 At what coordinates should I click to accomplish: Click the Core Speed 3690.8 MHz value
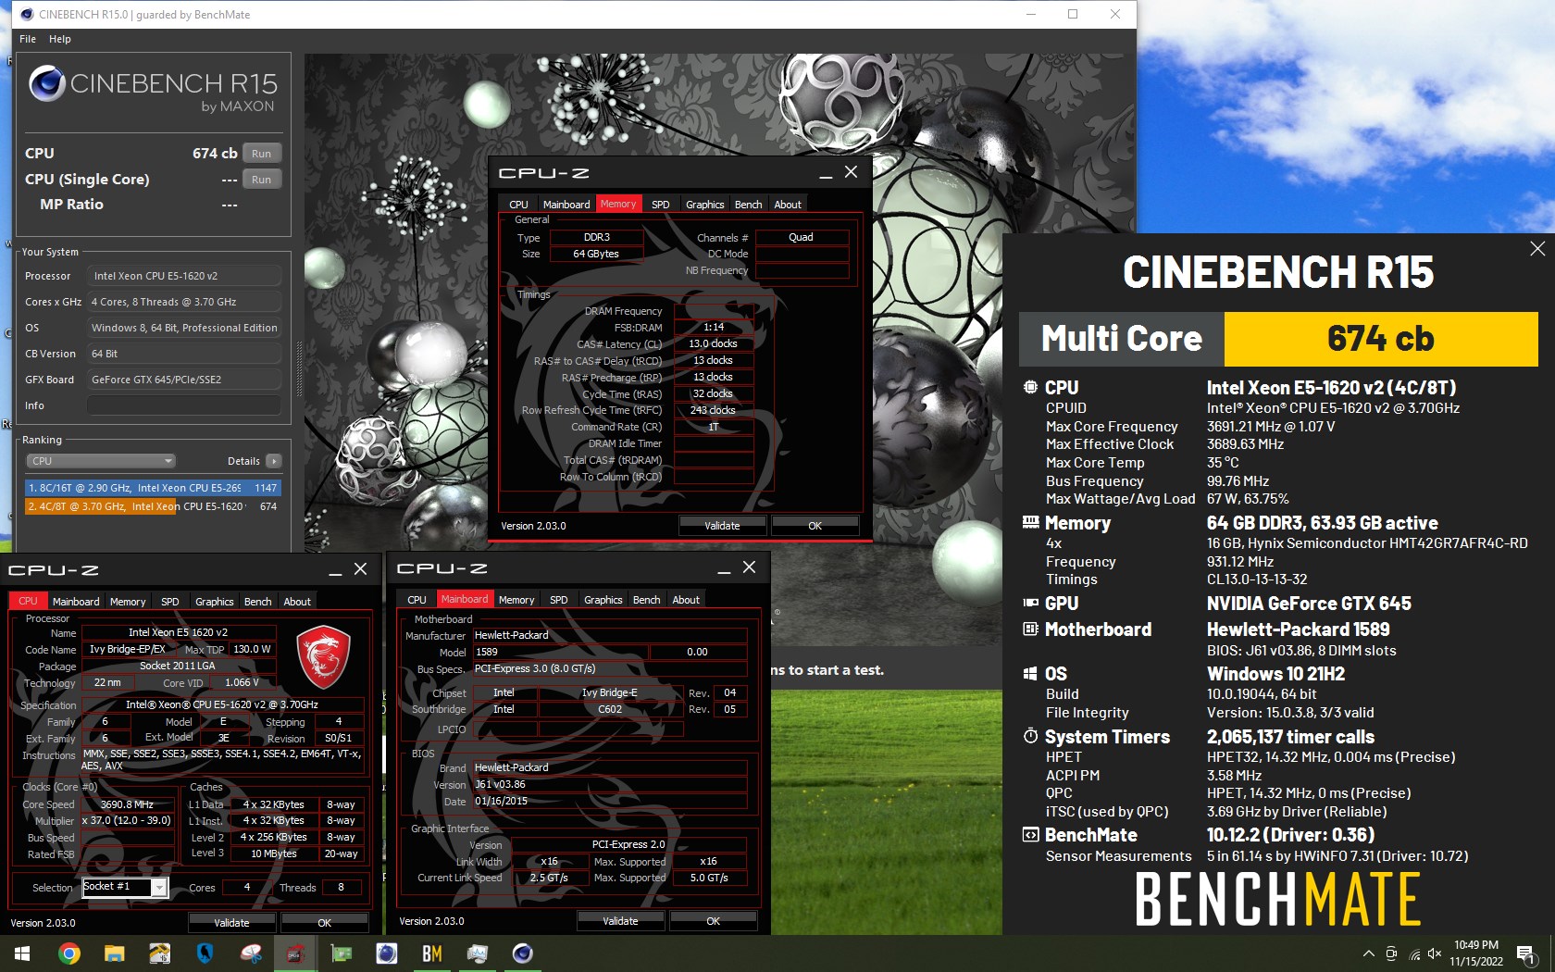click(x=127, y=804)
